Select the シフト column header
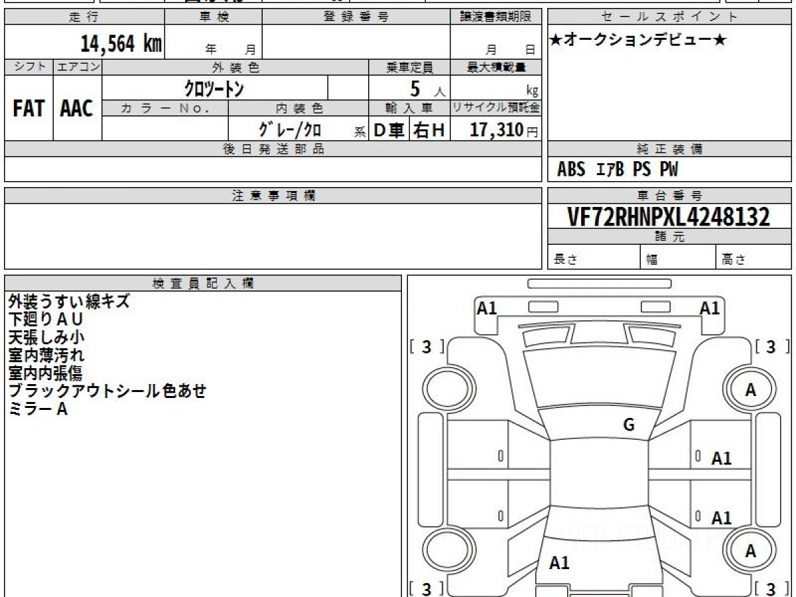This screenshot has width=796, height=597. (x=29, y=67)
